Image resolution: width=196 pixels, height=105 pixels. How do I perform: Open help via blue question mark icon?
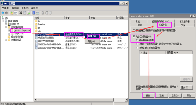[x=34, y=13]
